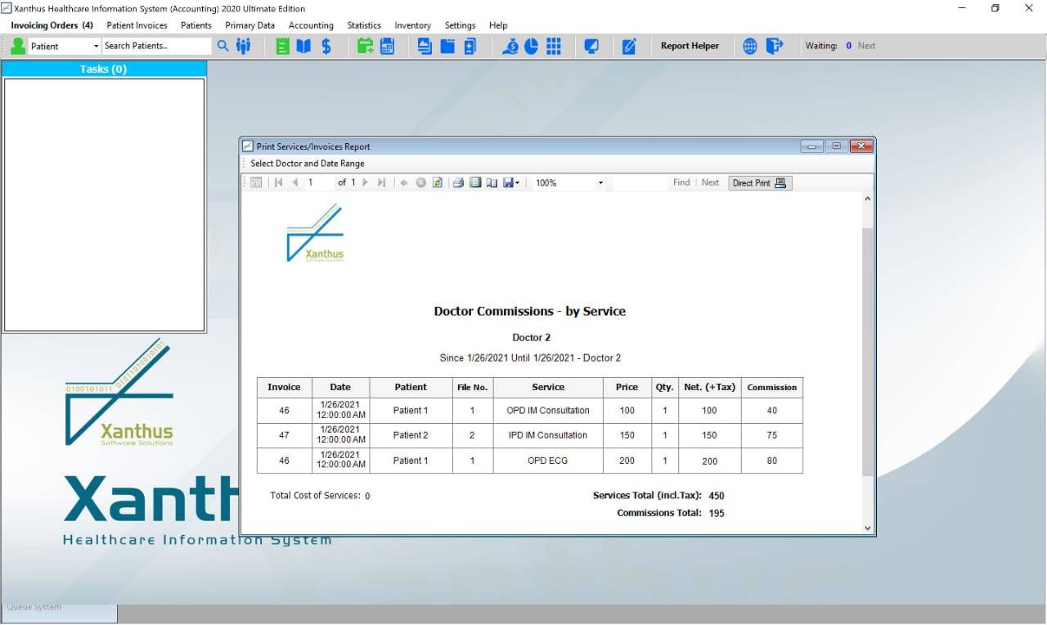Open the Accounting menu

pos(311,25)
